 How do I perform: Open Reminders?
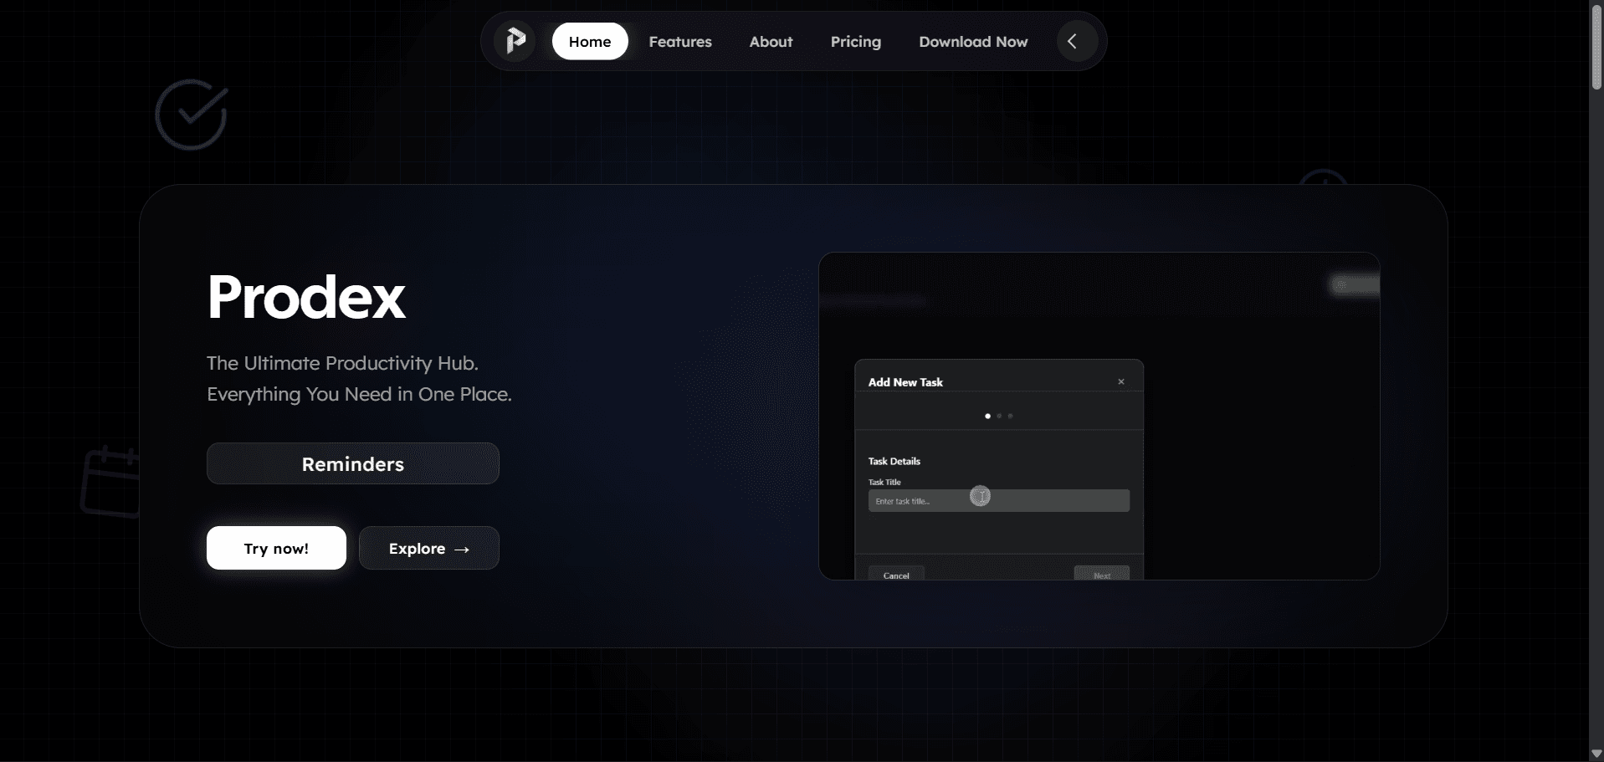pos(352,463)
